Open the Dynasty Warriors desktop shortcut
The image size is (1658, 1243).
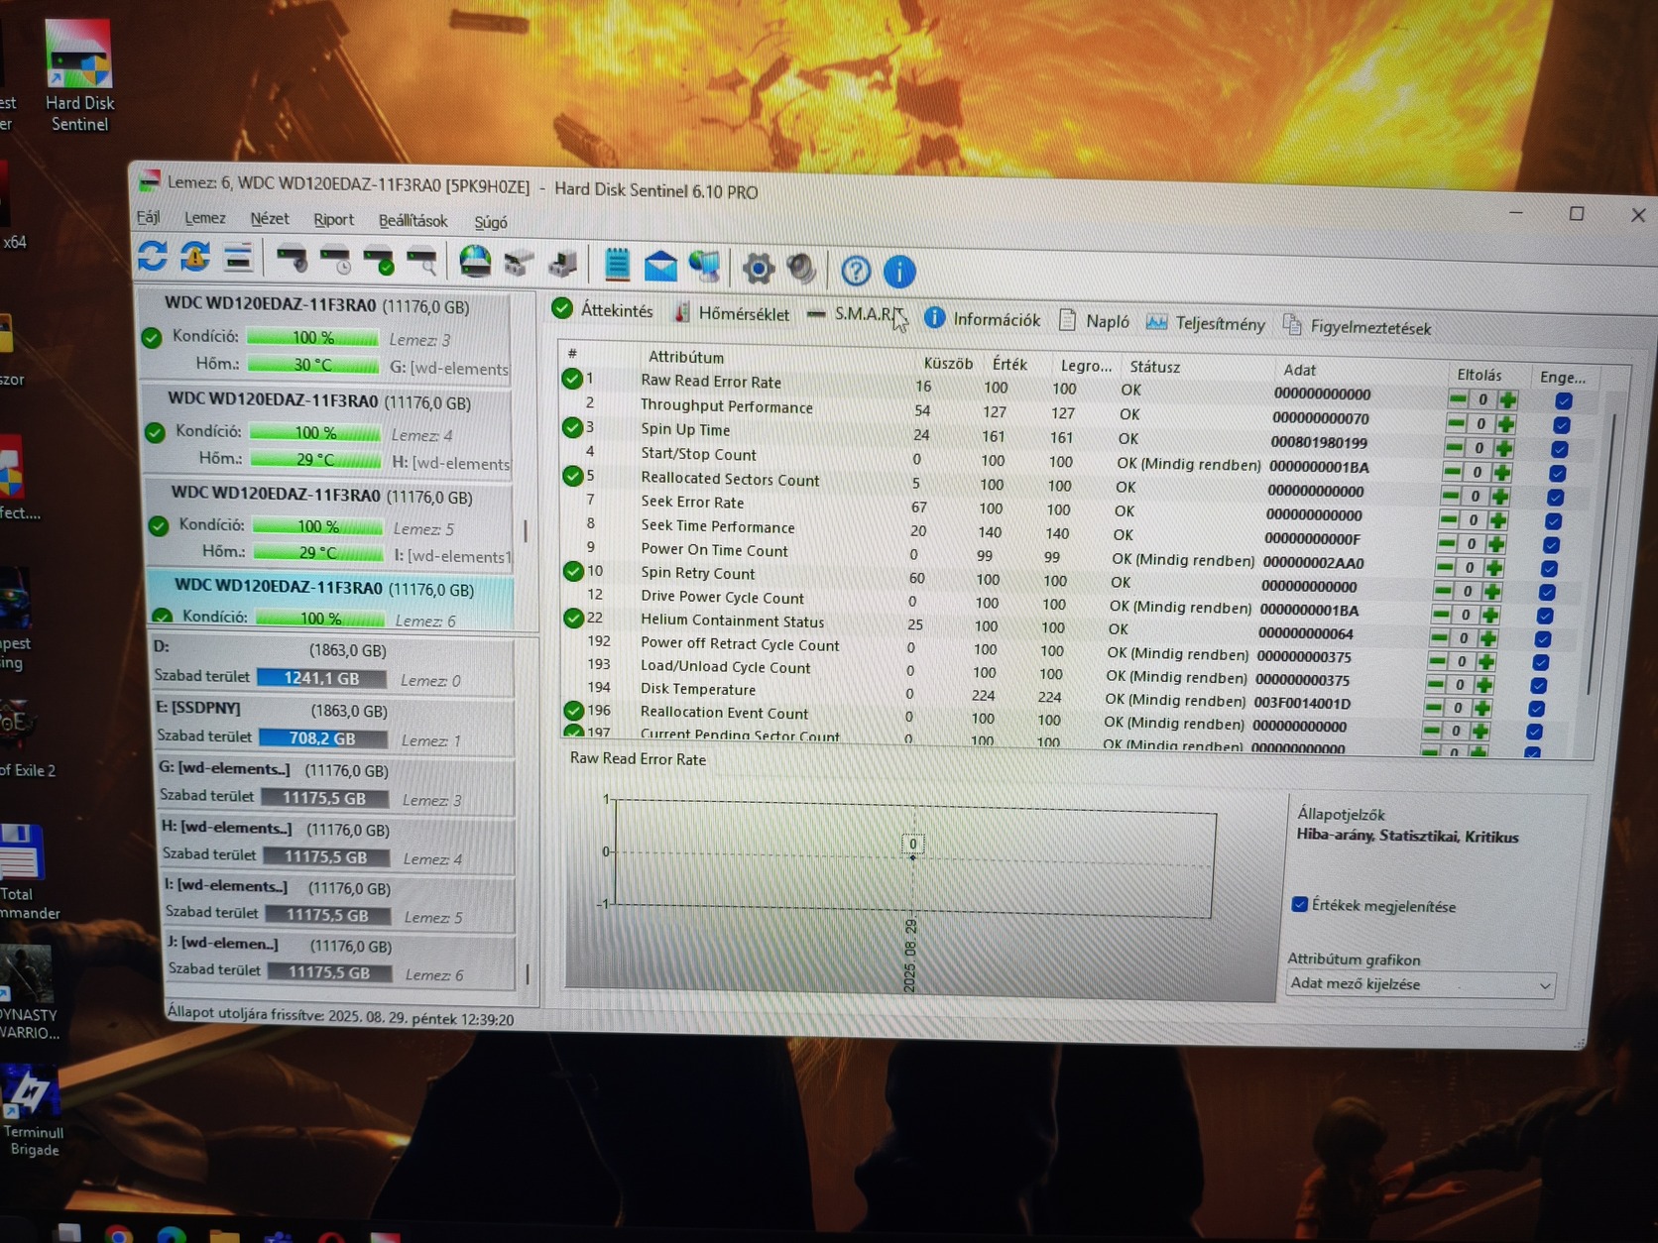[x=30, y=991]
